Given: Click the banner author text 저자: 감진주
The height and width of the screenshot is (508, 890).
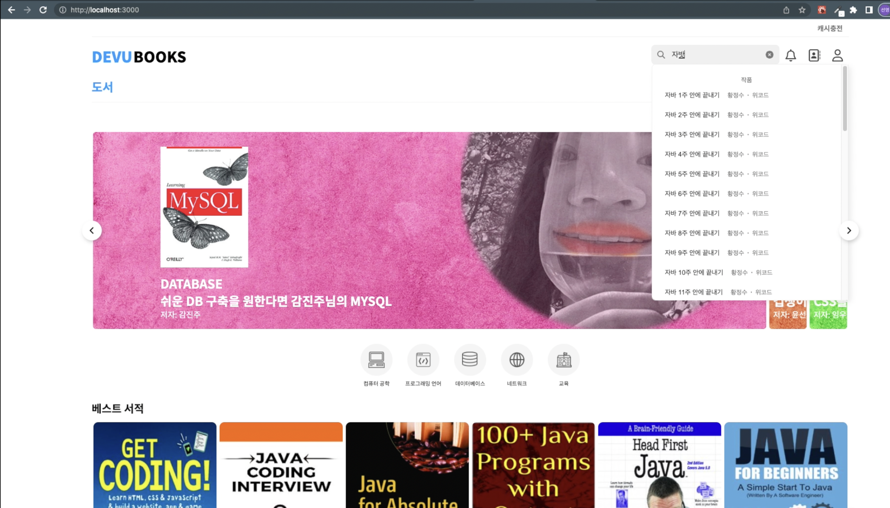Looking at the screenshot, I should tap(180, 315).
